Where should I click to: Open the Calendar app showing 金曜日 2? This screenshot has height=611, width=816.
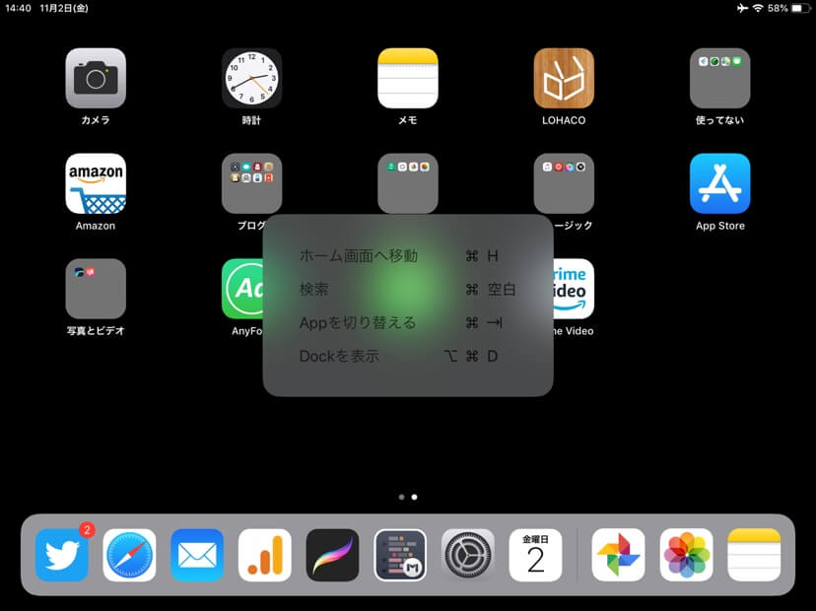[535, 555]
